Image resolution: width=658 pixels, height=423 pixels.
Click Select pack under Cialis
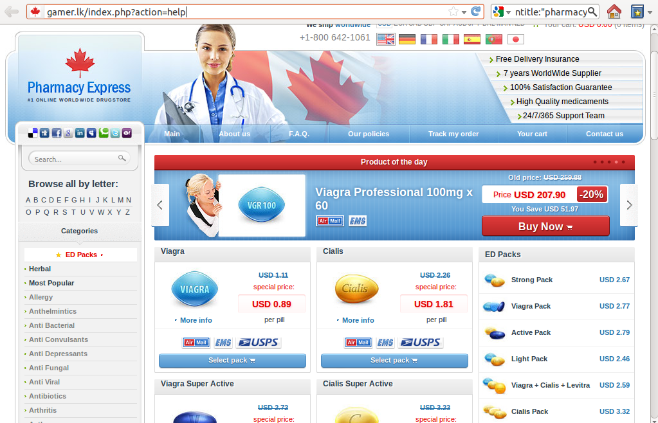394,361
